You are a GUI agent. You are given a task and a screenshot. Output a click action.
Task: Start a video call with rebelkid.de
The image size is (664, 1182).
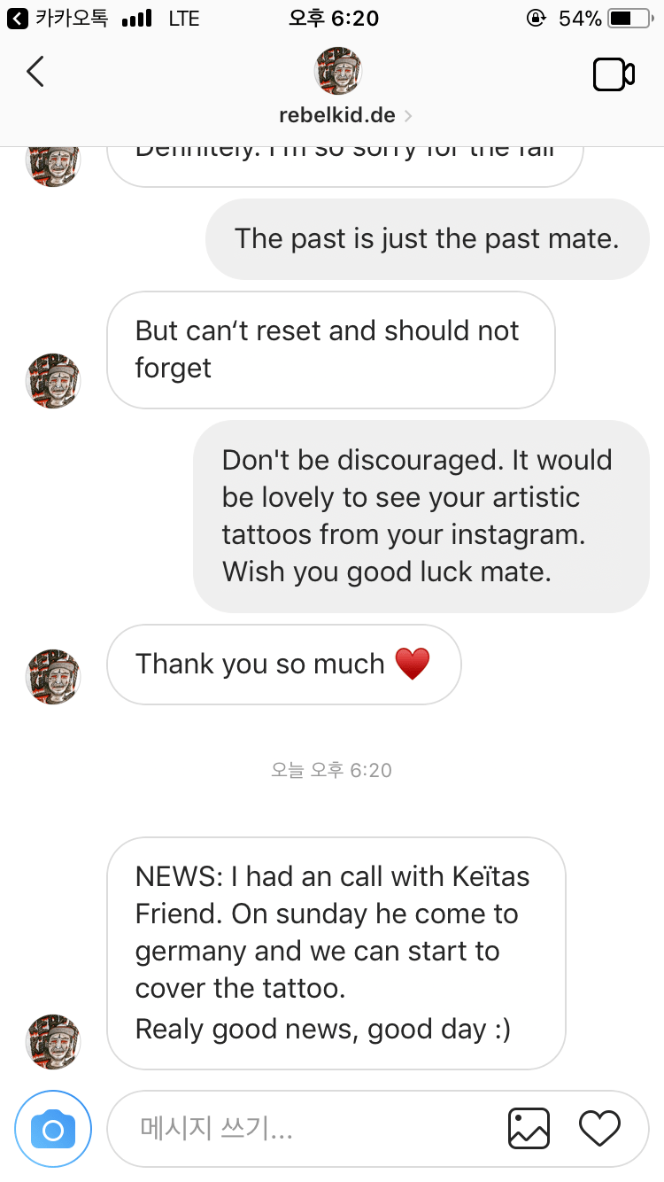[x=613, y=75]
